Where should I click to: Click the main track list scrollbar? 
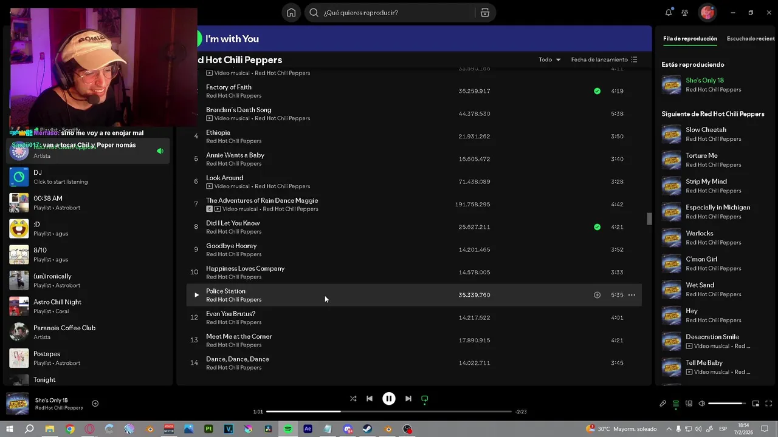(649, 218)
